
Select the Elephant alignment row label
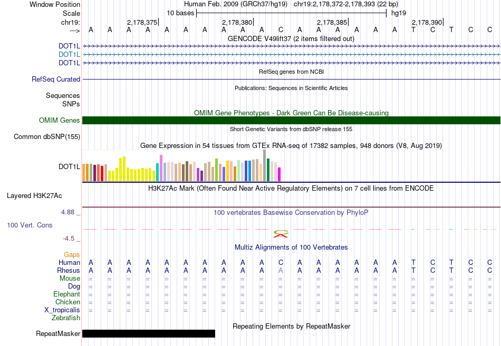pyautogui.click(x=66, y=294)
